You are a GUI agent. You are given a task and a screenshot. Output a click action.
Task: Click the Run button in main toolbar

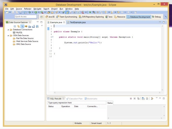pos(35,12)
